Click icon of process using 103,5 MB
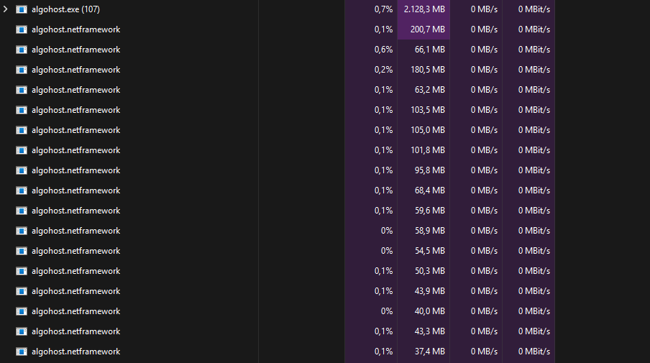 click(22, 110)
